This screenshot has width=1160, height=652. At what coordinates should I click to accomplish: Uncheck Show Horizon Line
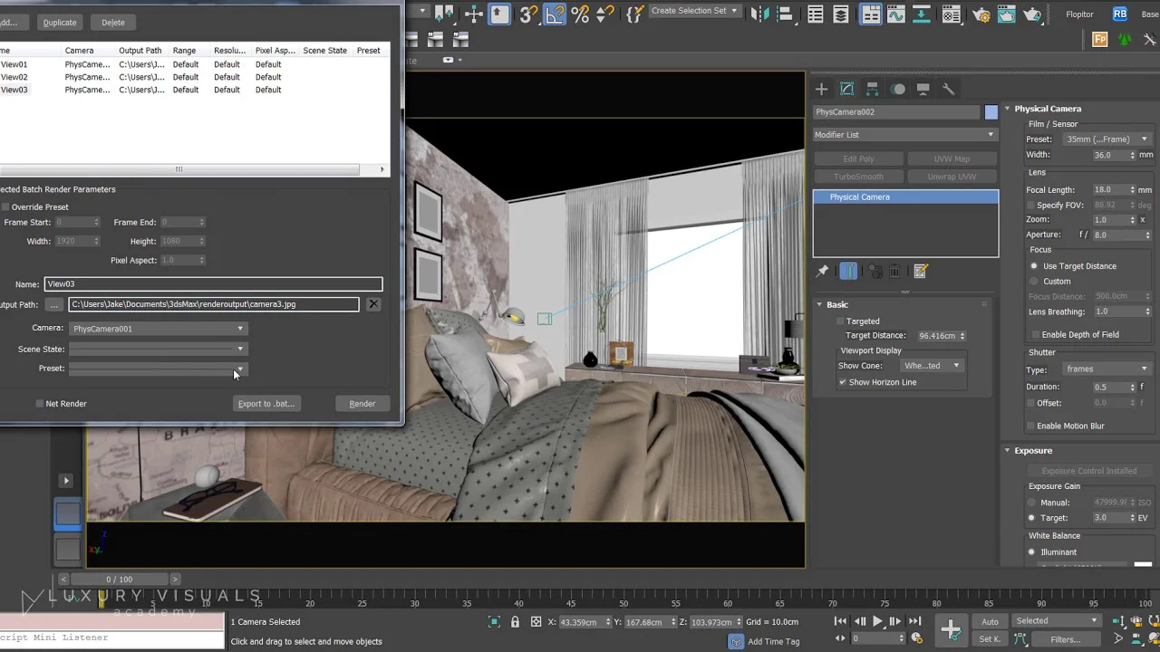[x=843, y=382]
